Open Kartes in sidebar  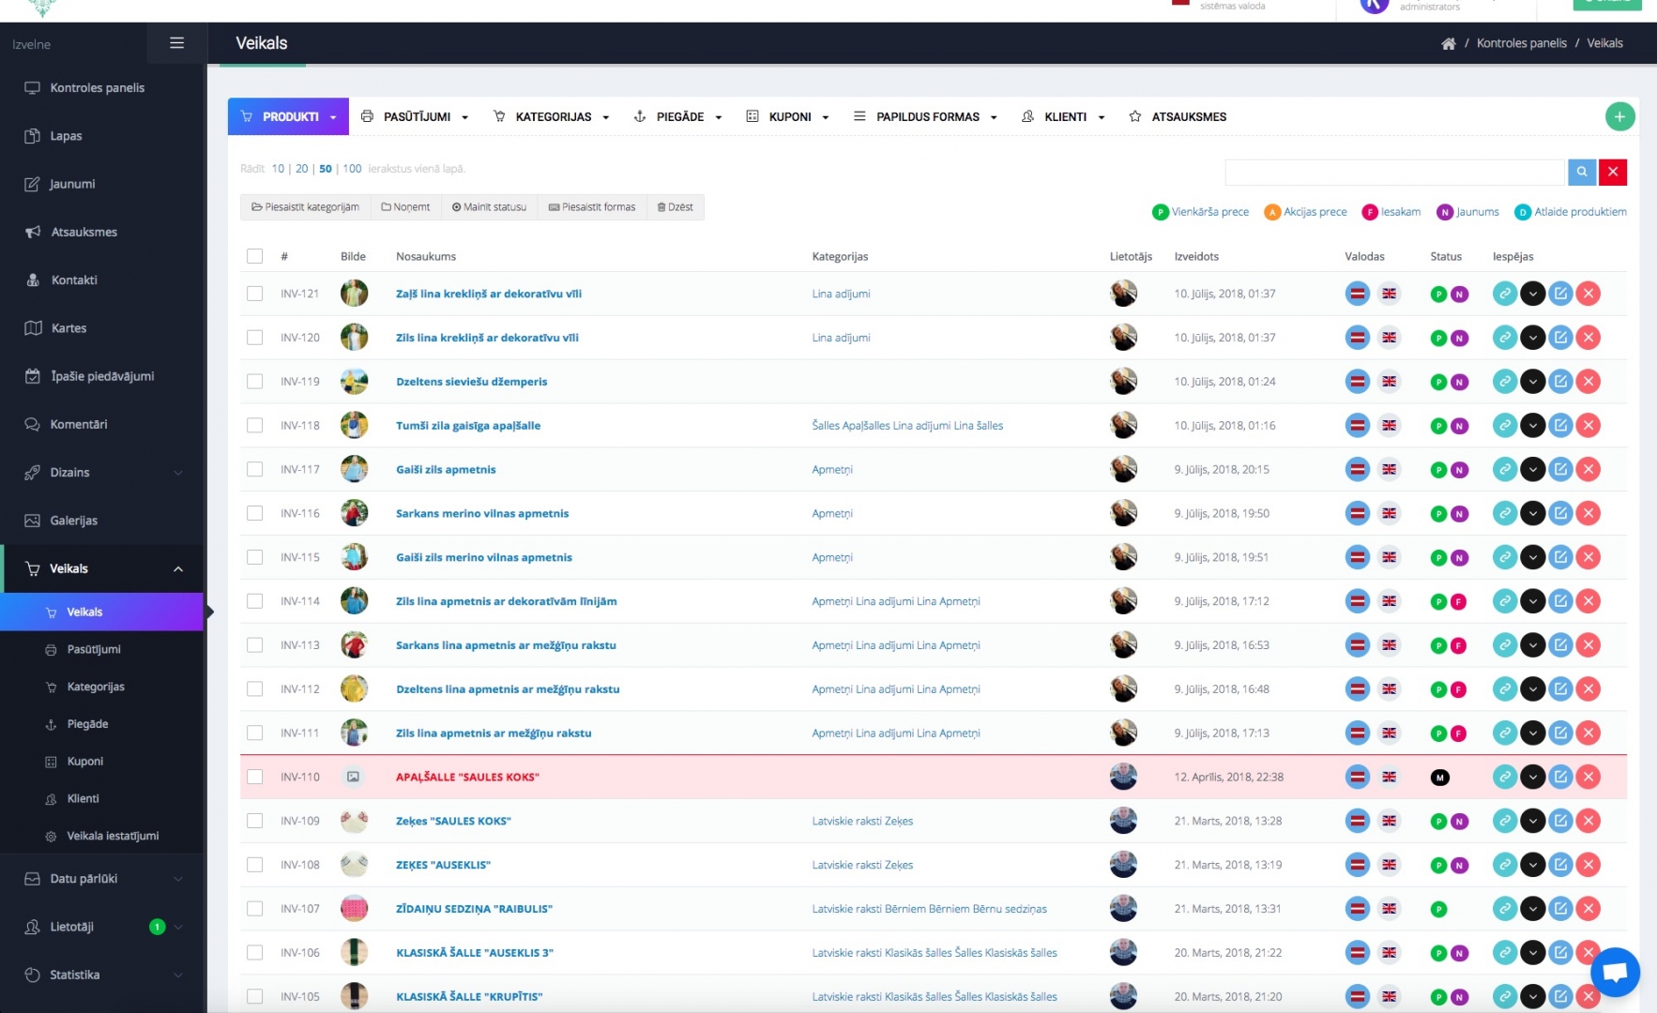68,328
